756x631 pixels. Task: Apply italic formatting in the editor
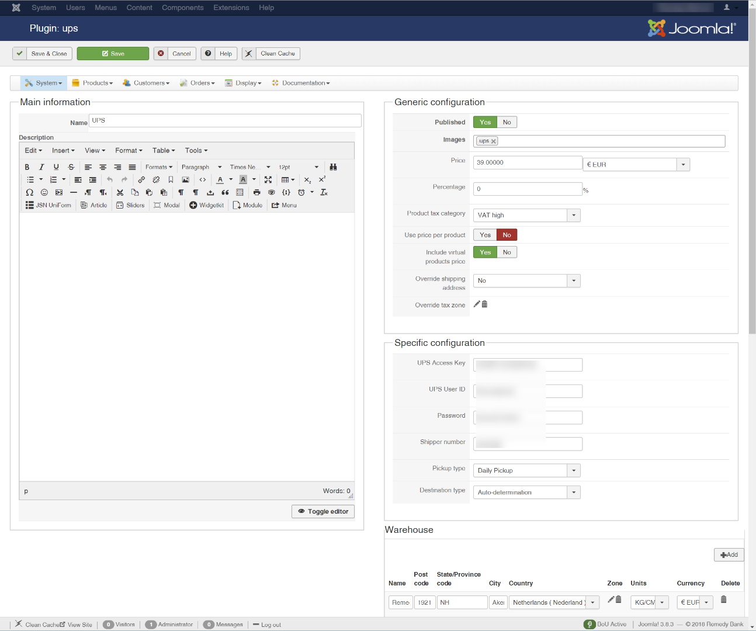[41, 167]
